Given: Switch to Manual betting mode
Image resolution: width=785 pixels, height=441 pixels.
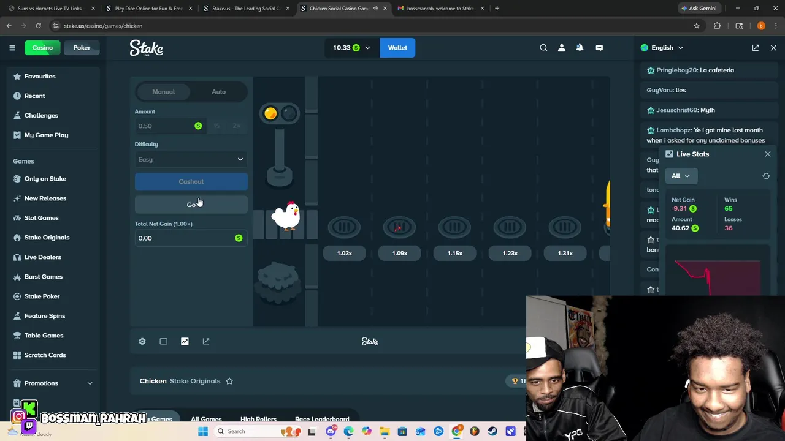Looking at the screenshot, I should click(163, 92).
